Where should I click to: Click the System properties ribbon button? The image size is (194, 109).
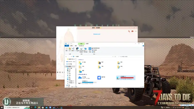[x=94, y=50]
